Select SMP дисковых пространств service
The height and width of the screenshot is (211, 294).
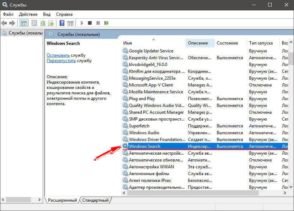pos(205,119)
